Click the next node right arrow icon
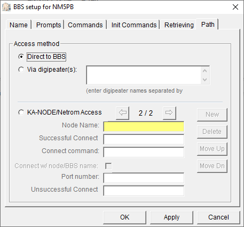Screen dimensions: 244x227 pyautogui.click(x=169, y=113)
